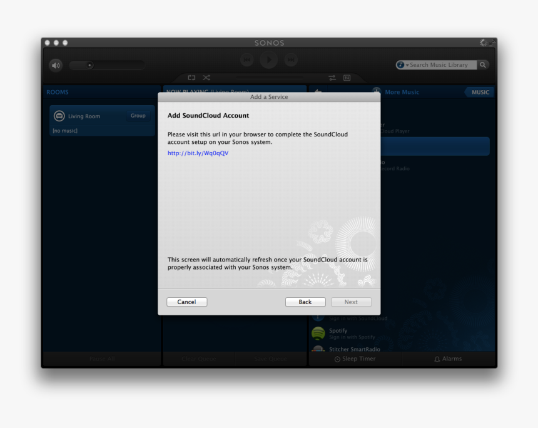
Task: Adjust the volume slider knob
Action: point(89,65)
